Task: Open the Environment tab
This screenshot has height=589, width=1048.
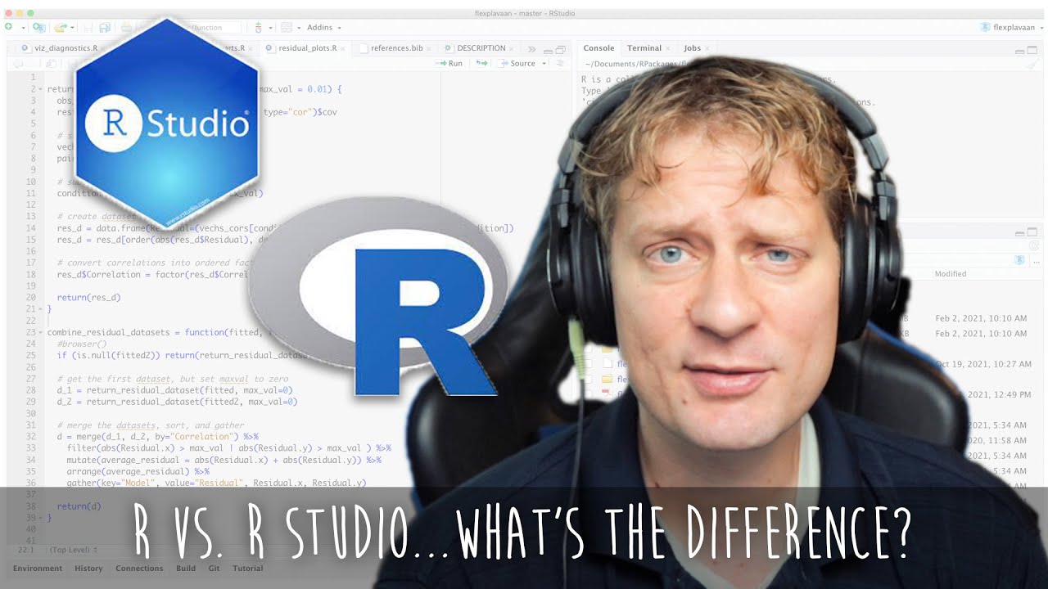Action: pyautogui.click(x=38, y=569)
